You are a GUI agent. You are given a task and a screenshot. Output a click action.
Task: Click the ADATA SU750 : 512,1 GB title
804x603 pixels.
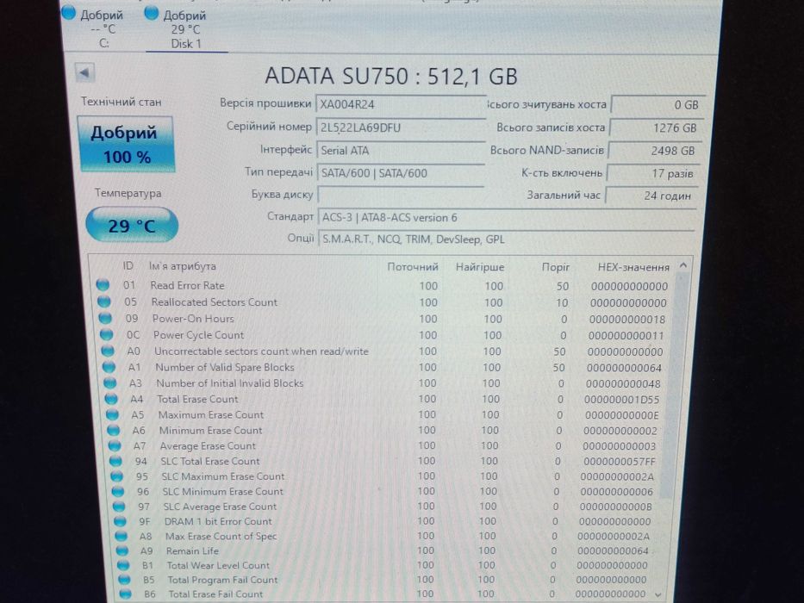pos(390,76)
